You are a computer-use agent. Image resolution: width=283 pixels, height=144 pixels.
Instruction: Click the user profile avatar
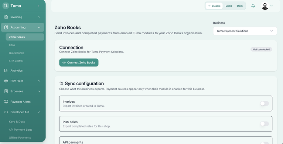coord(265,6)
